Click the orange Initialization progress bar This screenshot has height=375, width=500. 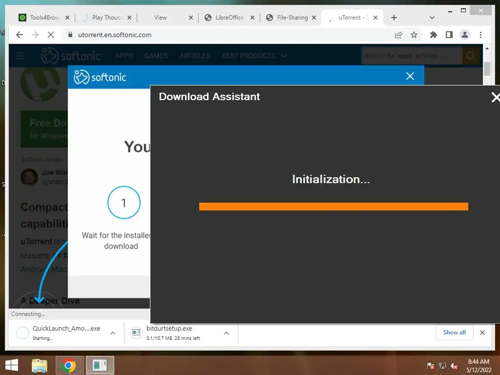click(333, 207)
